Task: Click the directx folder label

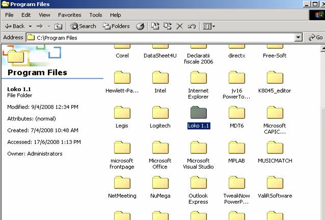Action: click(x=237, y=55)
